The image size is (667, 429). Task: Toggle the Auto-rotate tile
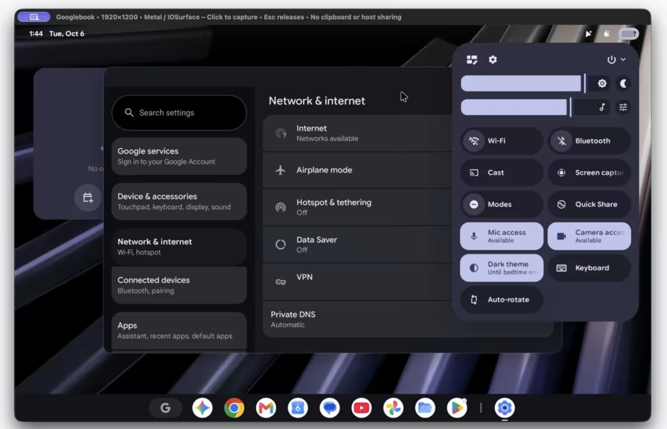[502, 299]
